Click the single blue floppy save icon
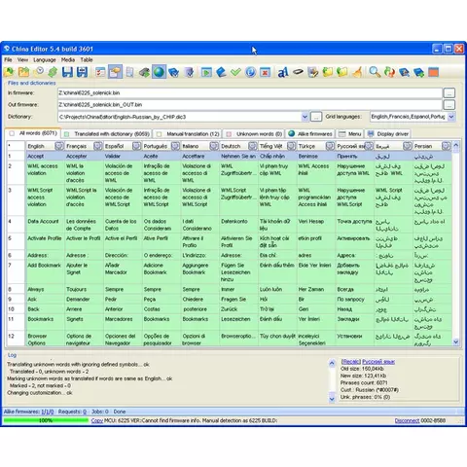Viewport: 467px width, 467px height. pos(67,72)
